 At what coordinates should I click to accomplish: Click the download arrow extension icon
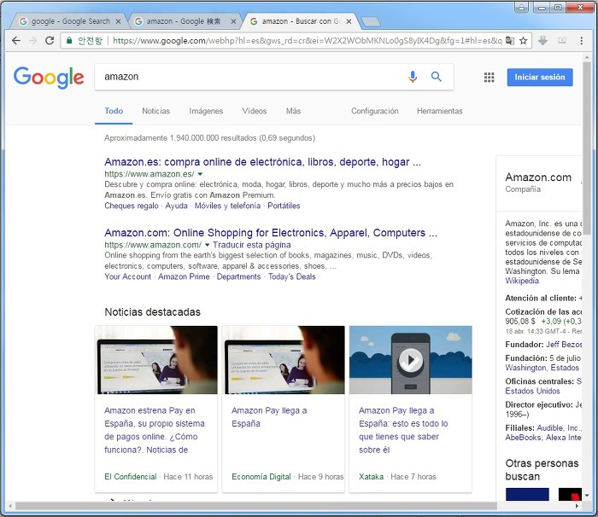(x=542, y=40)
